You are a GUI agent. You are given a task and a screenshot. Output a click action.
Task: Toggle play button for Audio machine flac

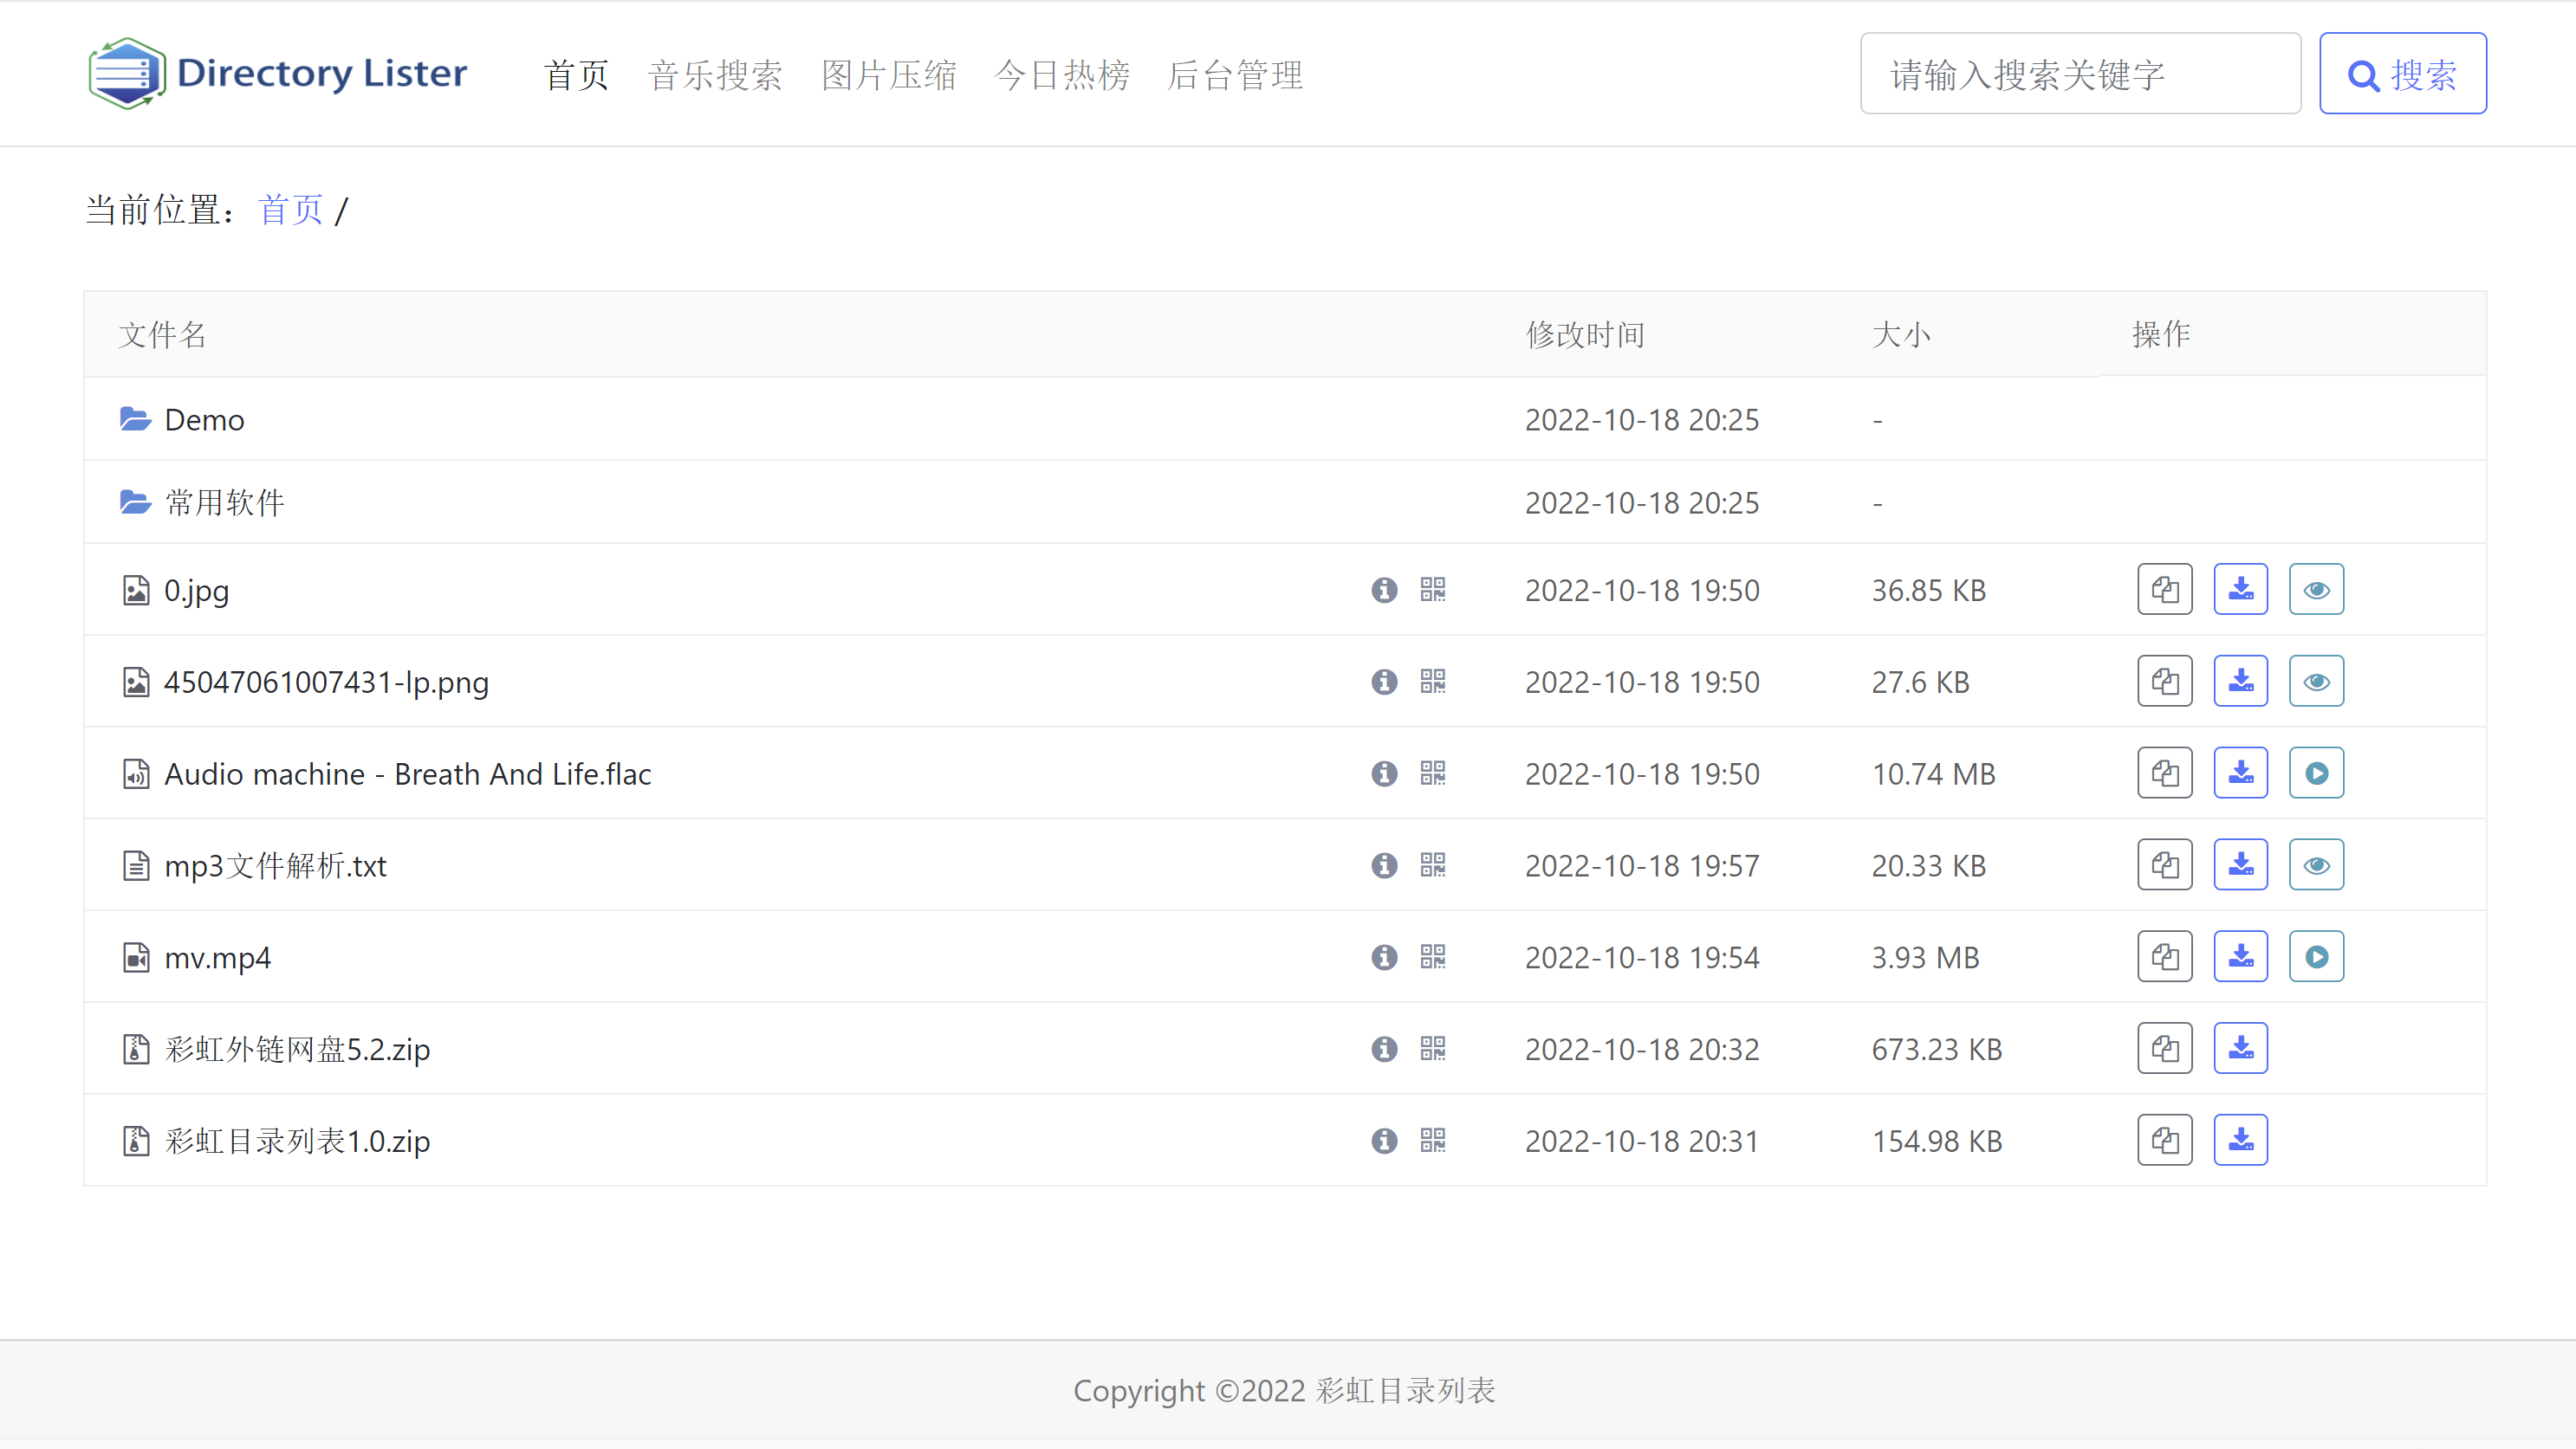(x=2316, y=773)
